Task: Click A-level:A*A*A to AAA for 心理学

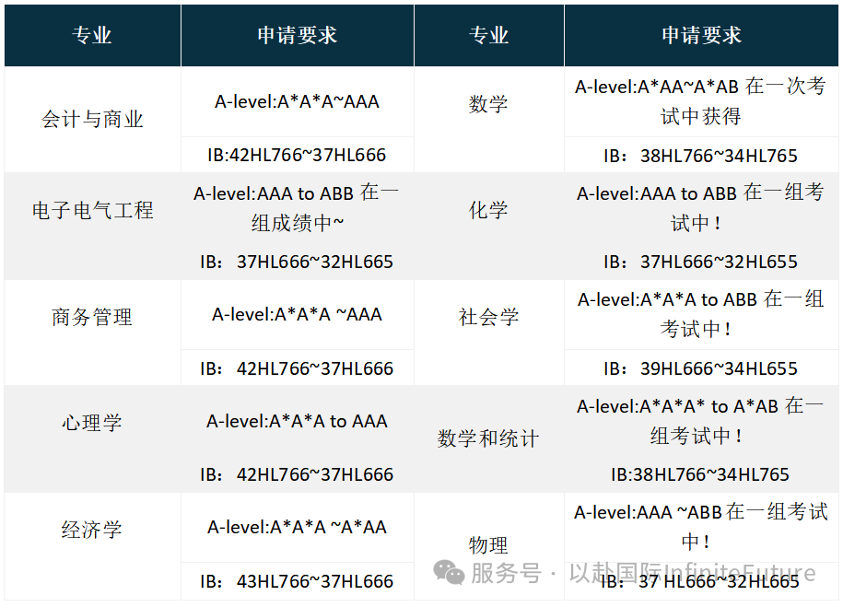Action: (x=298, y=422)
